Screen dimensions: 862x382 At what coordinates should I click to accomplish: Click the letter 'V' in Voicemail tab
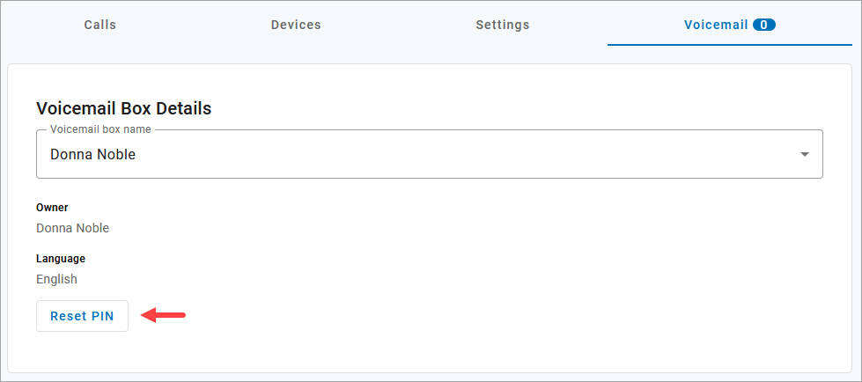pos(689,25)
